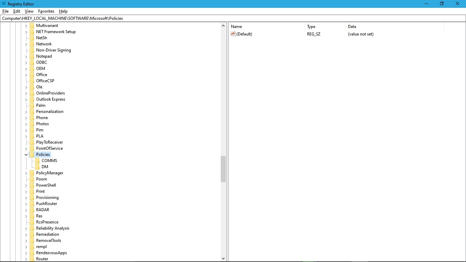Viewport: 466px width, 262px height.
Task: Open the Help menu
Action: [63, 11]
